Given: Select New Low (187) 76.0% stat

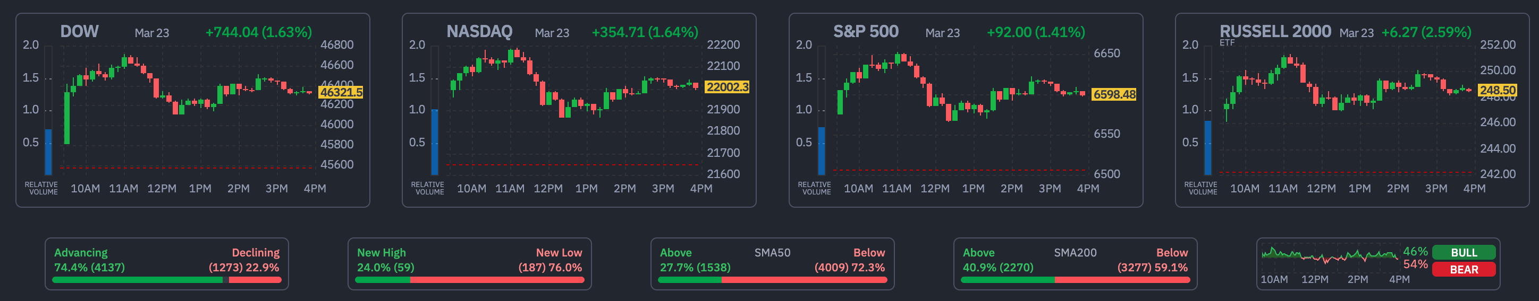Looking at the screenshot, I should (550, 260).
